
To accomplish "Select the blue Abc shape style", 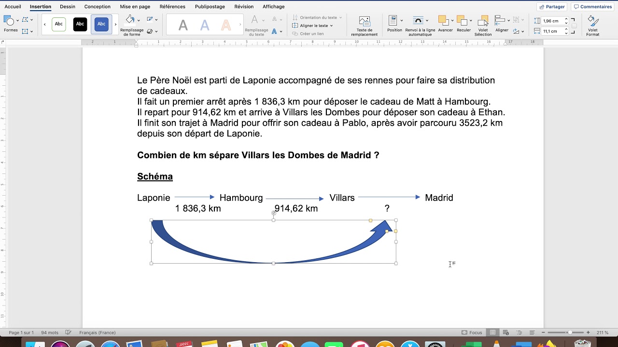I will (101, 24).
